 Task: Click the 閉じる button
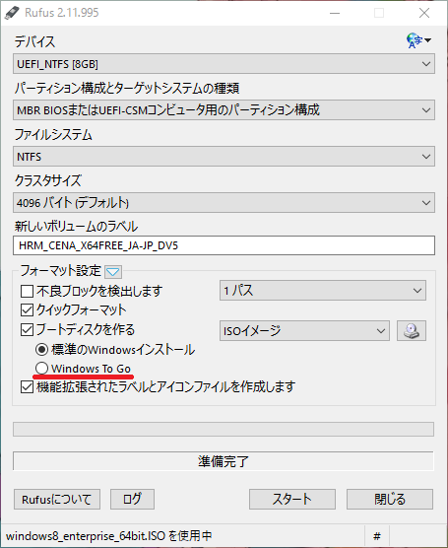point(390,499)
